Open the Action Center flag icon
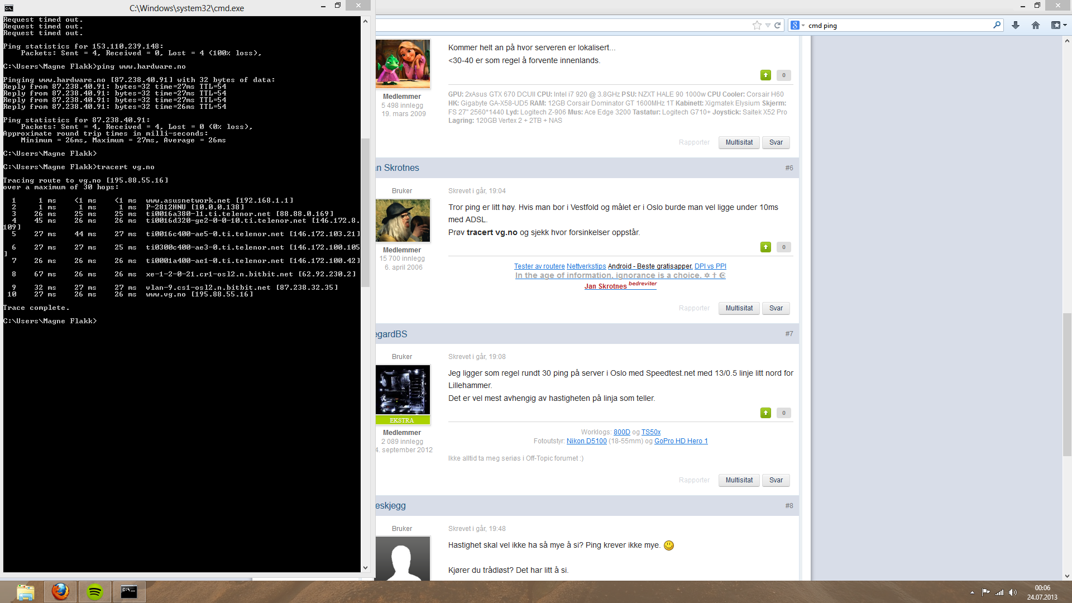This screenshot has width=1072, height=603. (x=986, y=592)
